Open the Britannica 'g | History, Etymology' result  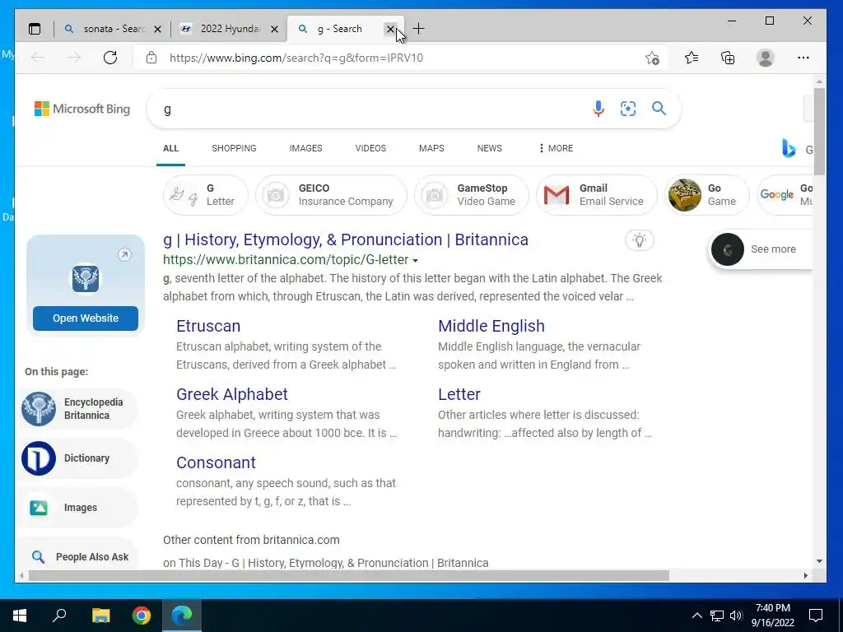click(346, 239)
